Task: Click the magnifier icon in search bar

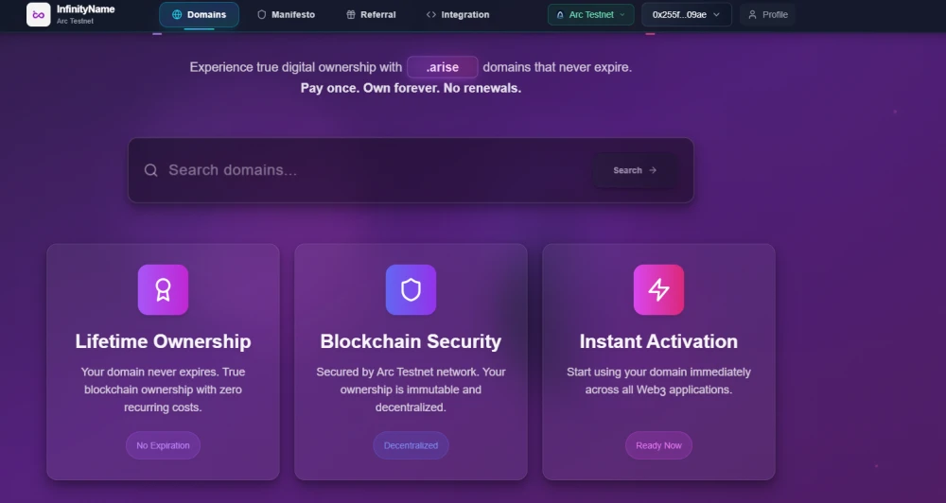Action: tap(150, 170)
